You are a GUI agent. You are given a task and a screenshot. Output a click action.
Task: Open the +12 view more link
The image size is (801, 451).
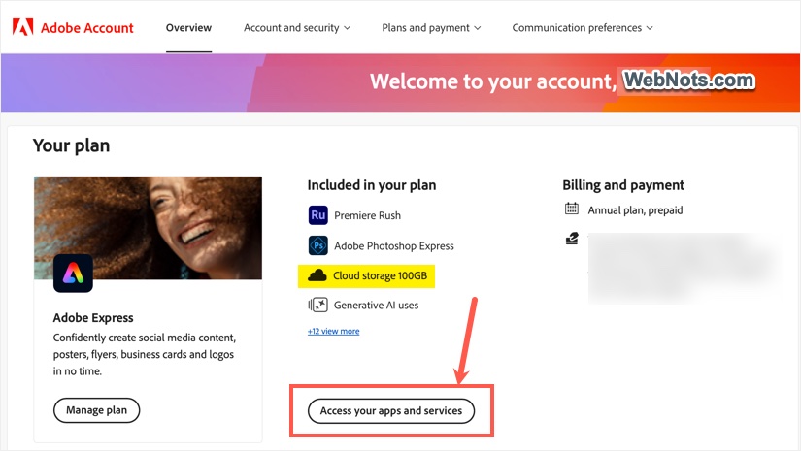click(x=334, y=331)
